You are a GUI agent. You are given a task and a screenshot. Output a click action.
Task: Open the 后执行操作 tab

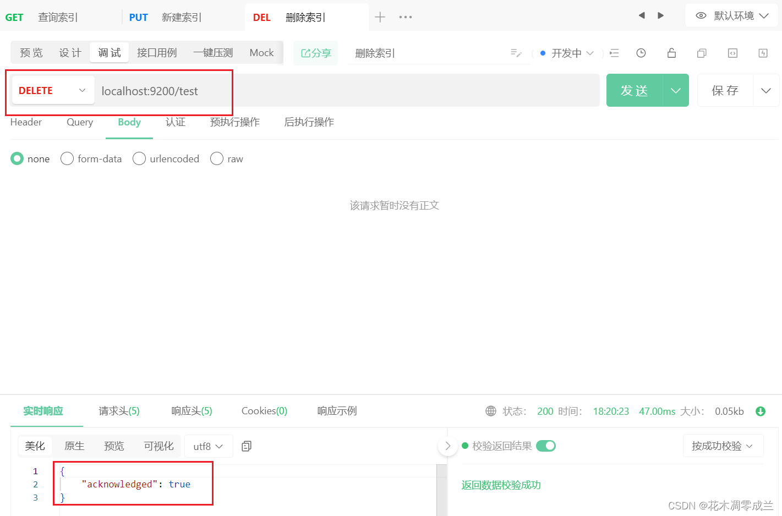(309, 122)
